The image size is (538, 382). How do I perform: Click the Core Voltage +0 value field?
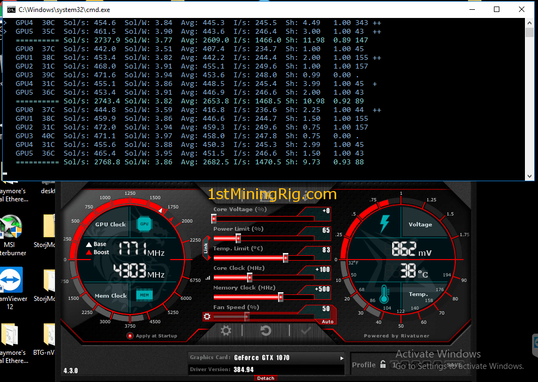click(x=326, y=211)
